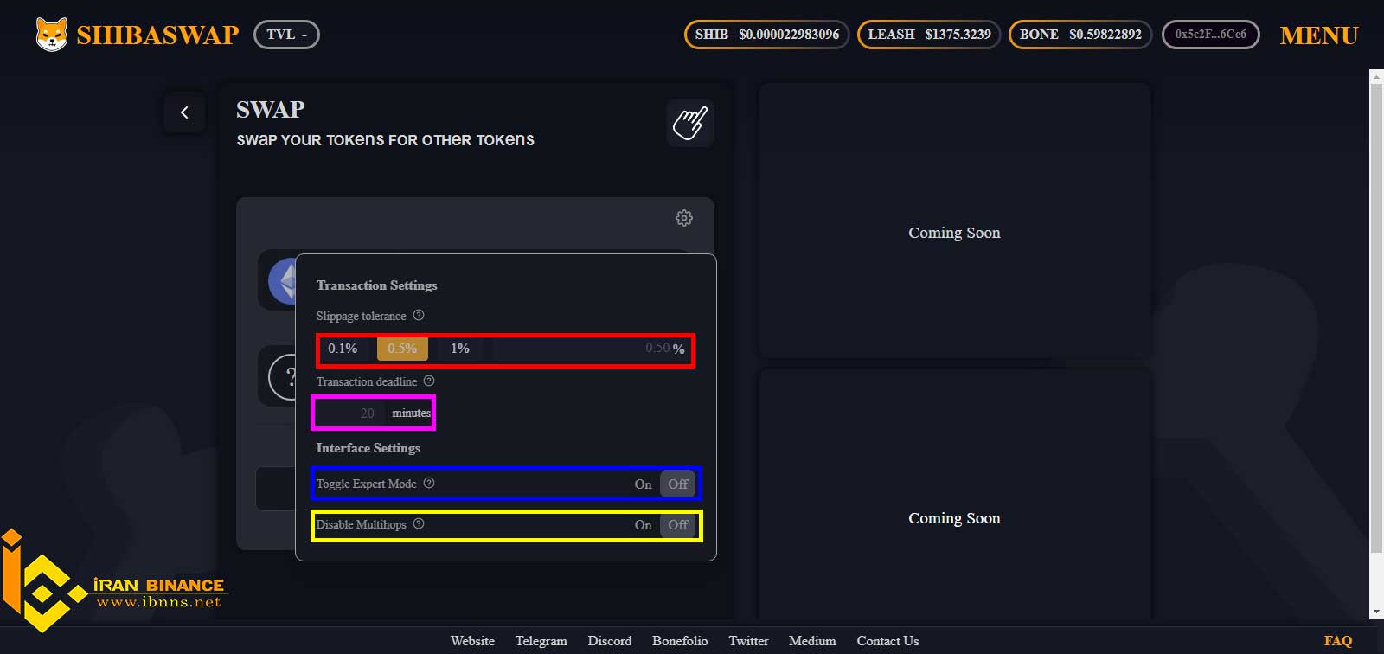Show Disable Multihops help icon
The image size is (1384, 654).
tap(419, 524)
